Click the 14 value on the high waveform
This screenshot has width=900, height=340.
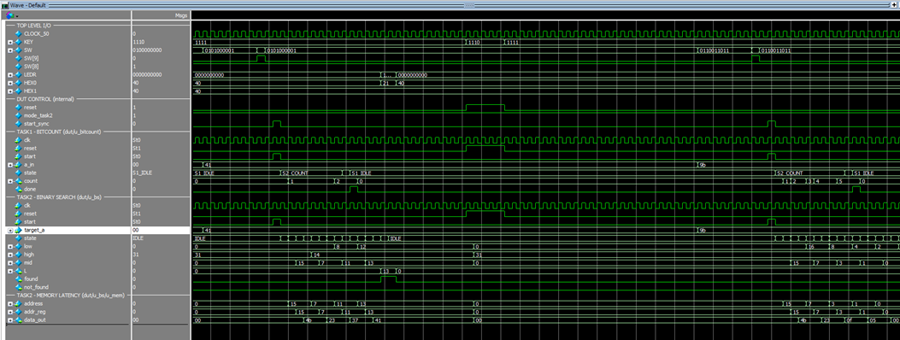tap(316, 254)
